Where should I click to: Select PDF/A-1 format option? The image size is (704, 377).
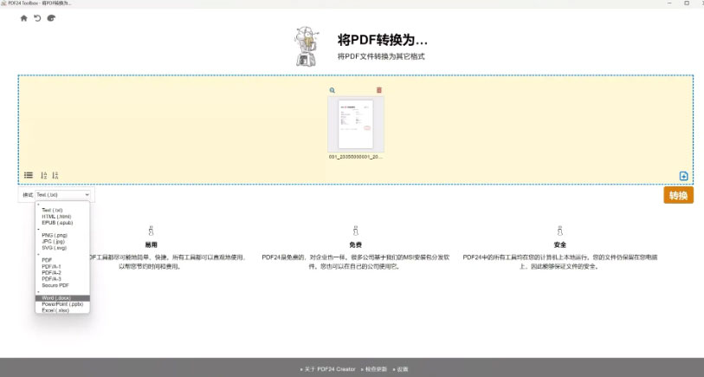(x=51, y=266)
